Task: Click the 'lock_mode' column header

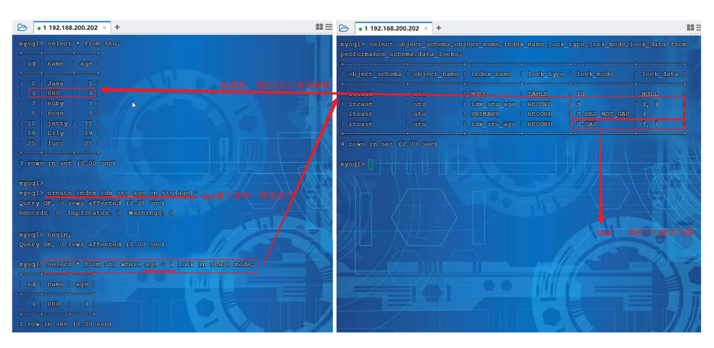Action: [595, 74]
